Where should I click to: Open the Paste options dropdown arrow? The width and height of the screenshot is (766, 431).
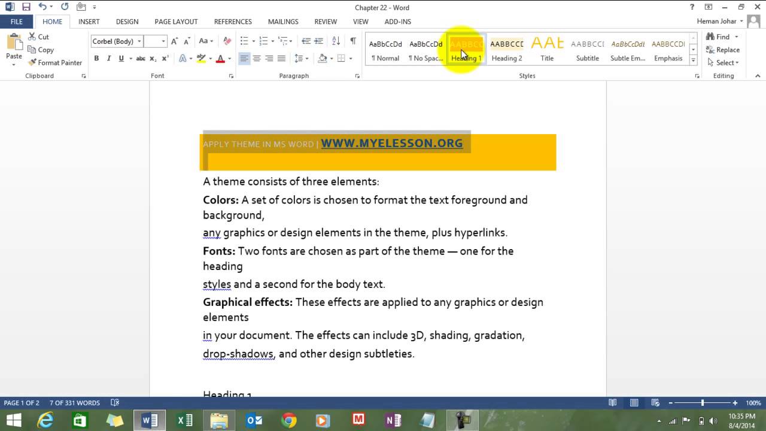pyautogui.click(x=14, y=63)
